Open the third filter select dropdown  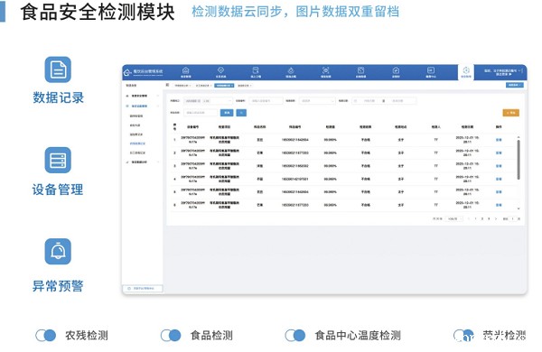(317, 101)
